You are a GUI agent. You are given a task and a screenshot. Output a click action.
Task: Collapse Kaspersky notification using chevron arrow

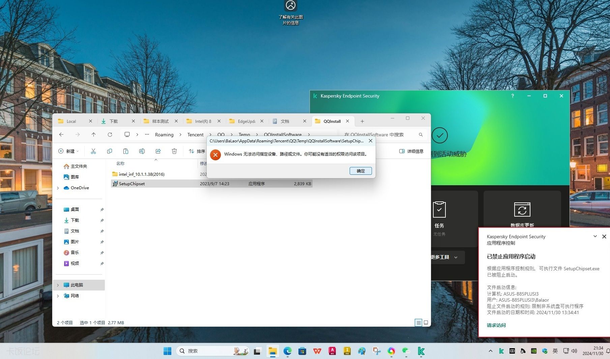[595, 236]
